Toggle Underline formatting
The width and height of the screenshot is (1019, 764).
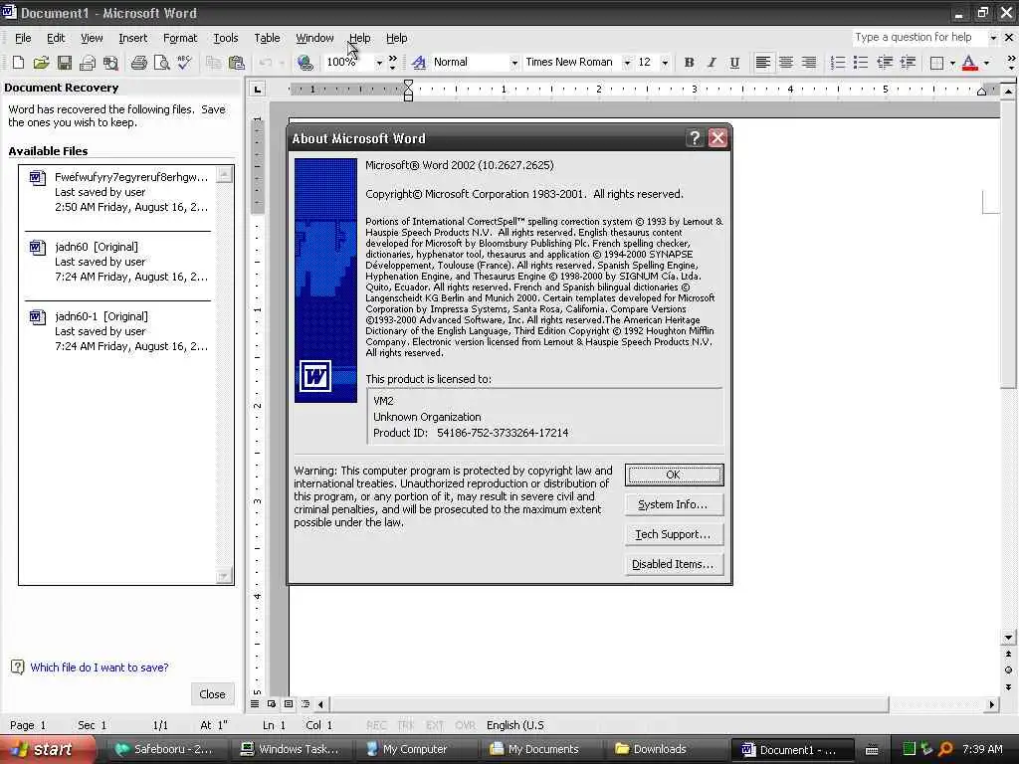tap(734, 63)
